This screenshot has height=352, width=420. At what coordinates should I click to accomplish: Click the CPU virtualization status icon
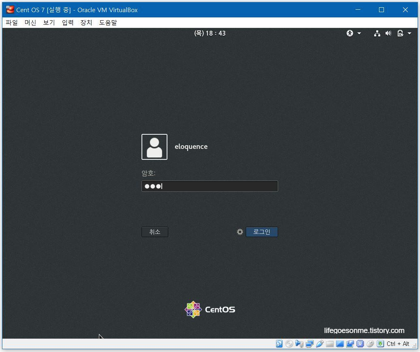tap(360, 344)
